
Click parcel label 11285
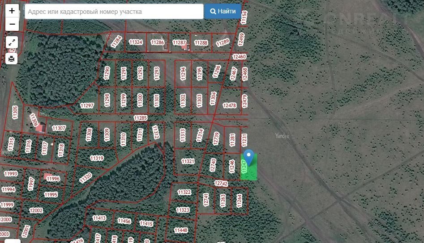coord(140,118)
